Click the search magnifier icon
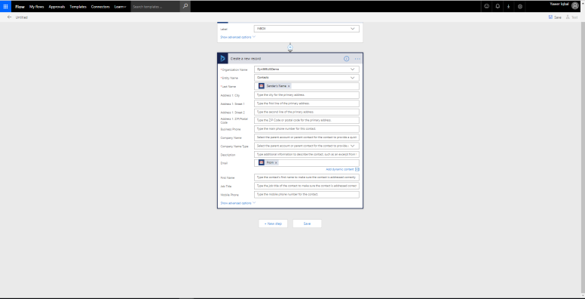This screenshot has height=299, width=585. [185, 6]
